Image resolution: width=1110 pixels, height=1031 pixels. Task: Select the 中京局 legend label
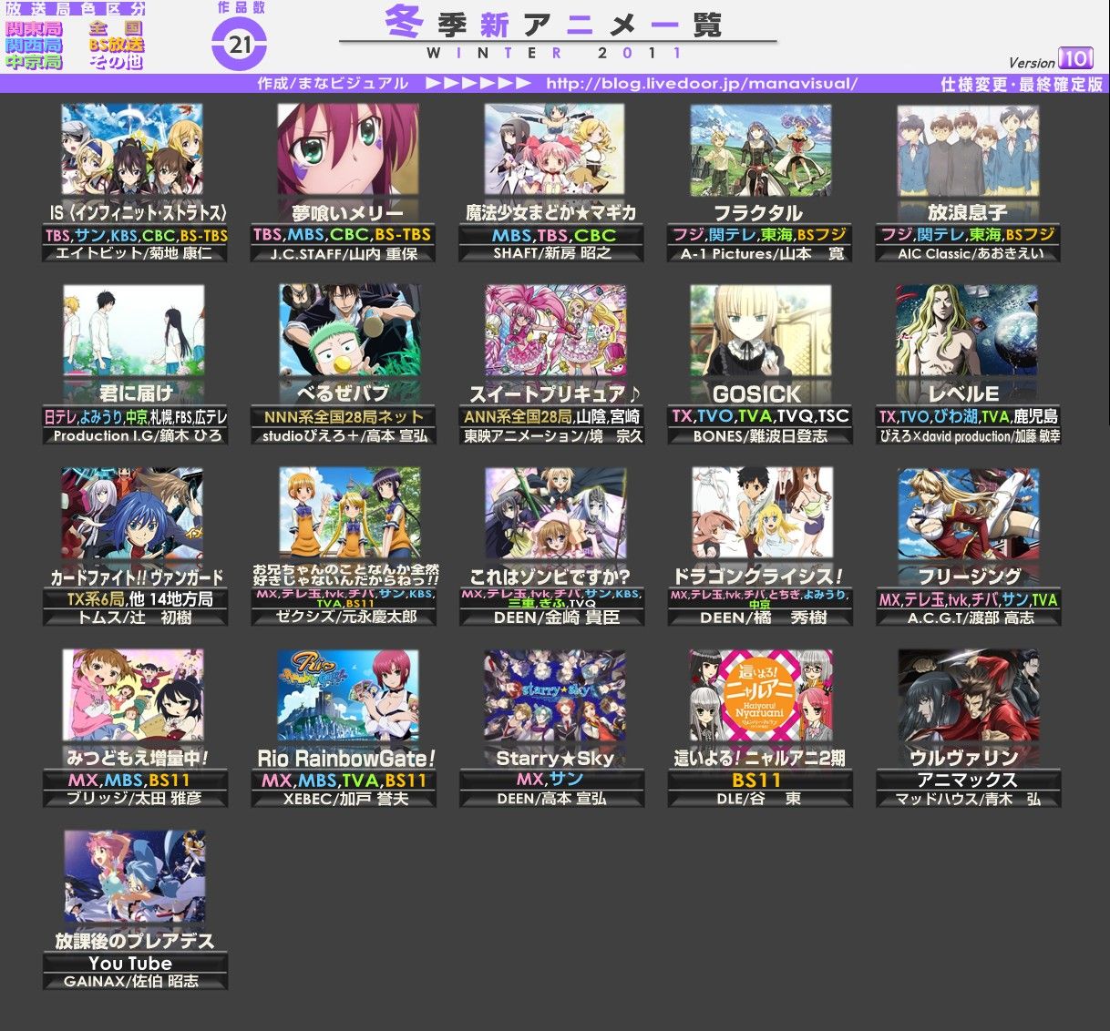tap(35, 61)
